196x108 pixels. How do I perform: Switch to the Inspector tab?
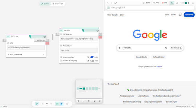58,4
